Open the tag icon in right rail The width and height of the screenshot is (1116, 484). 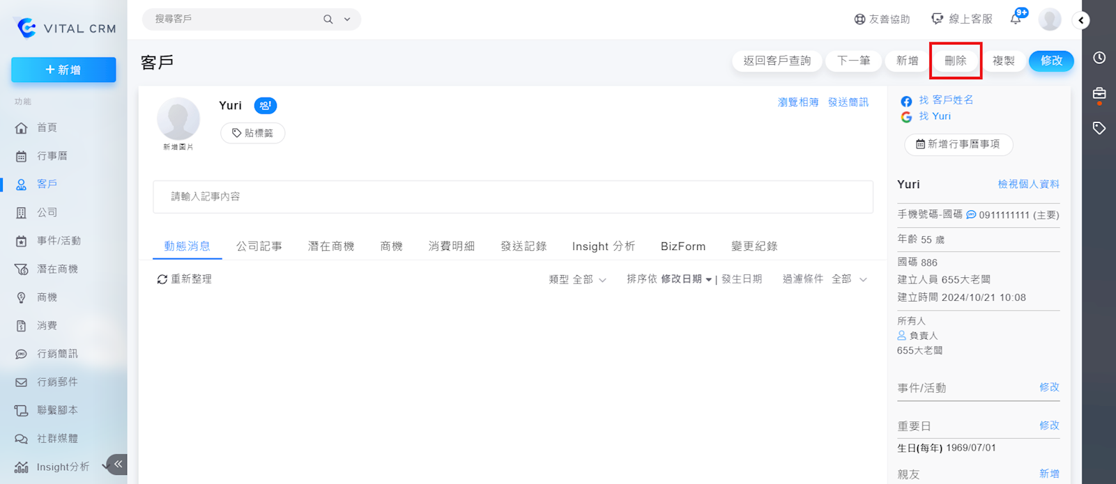(1099, 128)
